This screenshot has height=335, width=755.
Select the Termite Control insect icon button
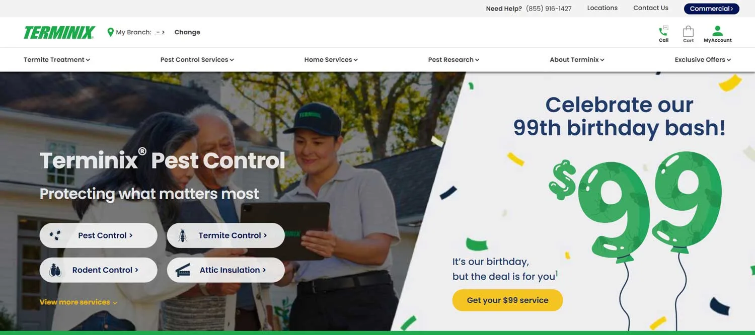coord(226,235)
